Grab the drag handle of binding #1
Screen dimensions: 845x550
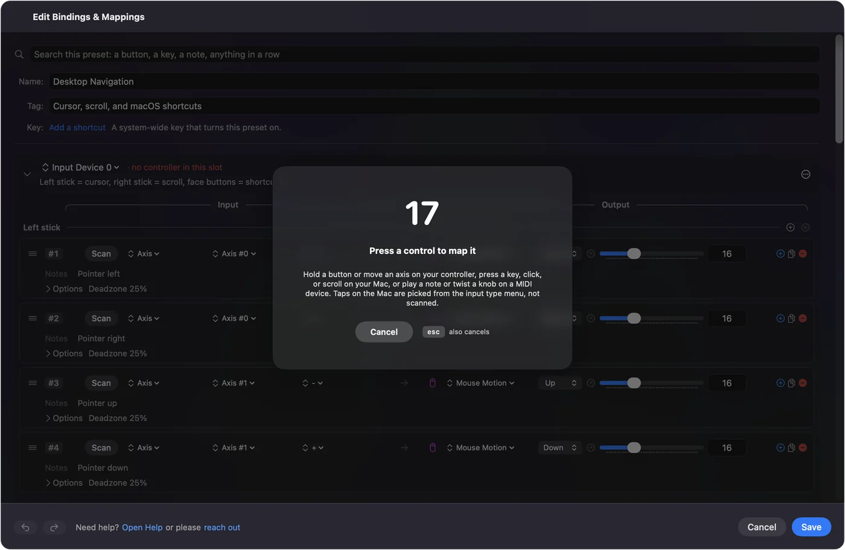pos(33,254)
